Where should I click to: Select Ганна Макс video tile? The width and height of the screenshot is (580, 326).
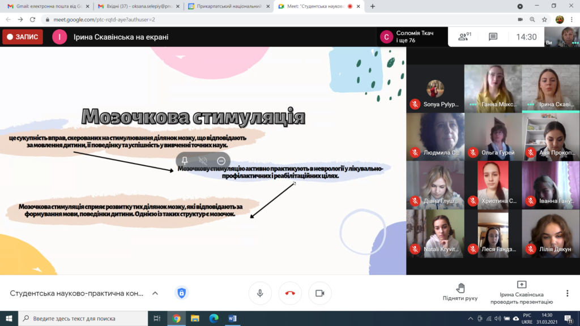coord(493,89)
